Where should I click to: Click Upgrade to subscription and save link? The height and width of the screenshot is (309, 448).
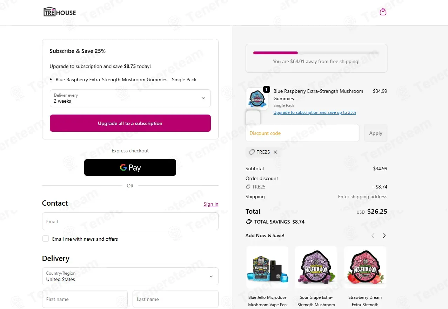coord(315,112)
